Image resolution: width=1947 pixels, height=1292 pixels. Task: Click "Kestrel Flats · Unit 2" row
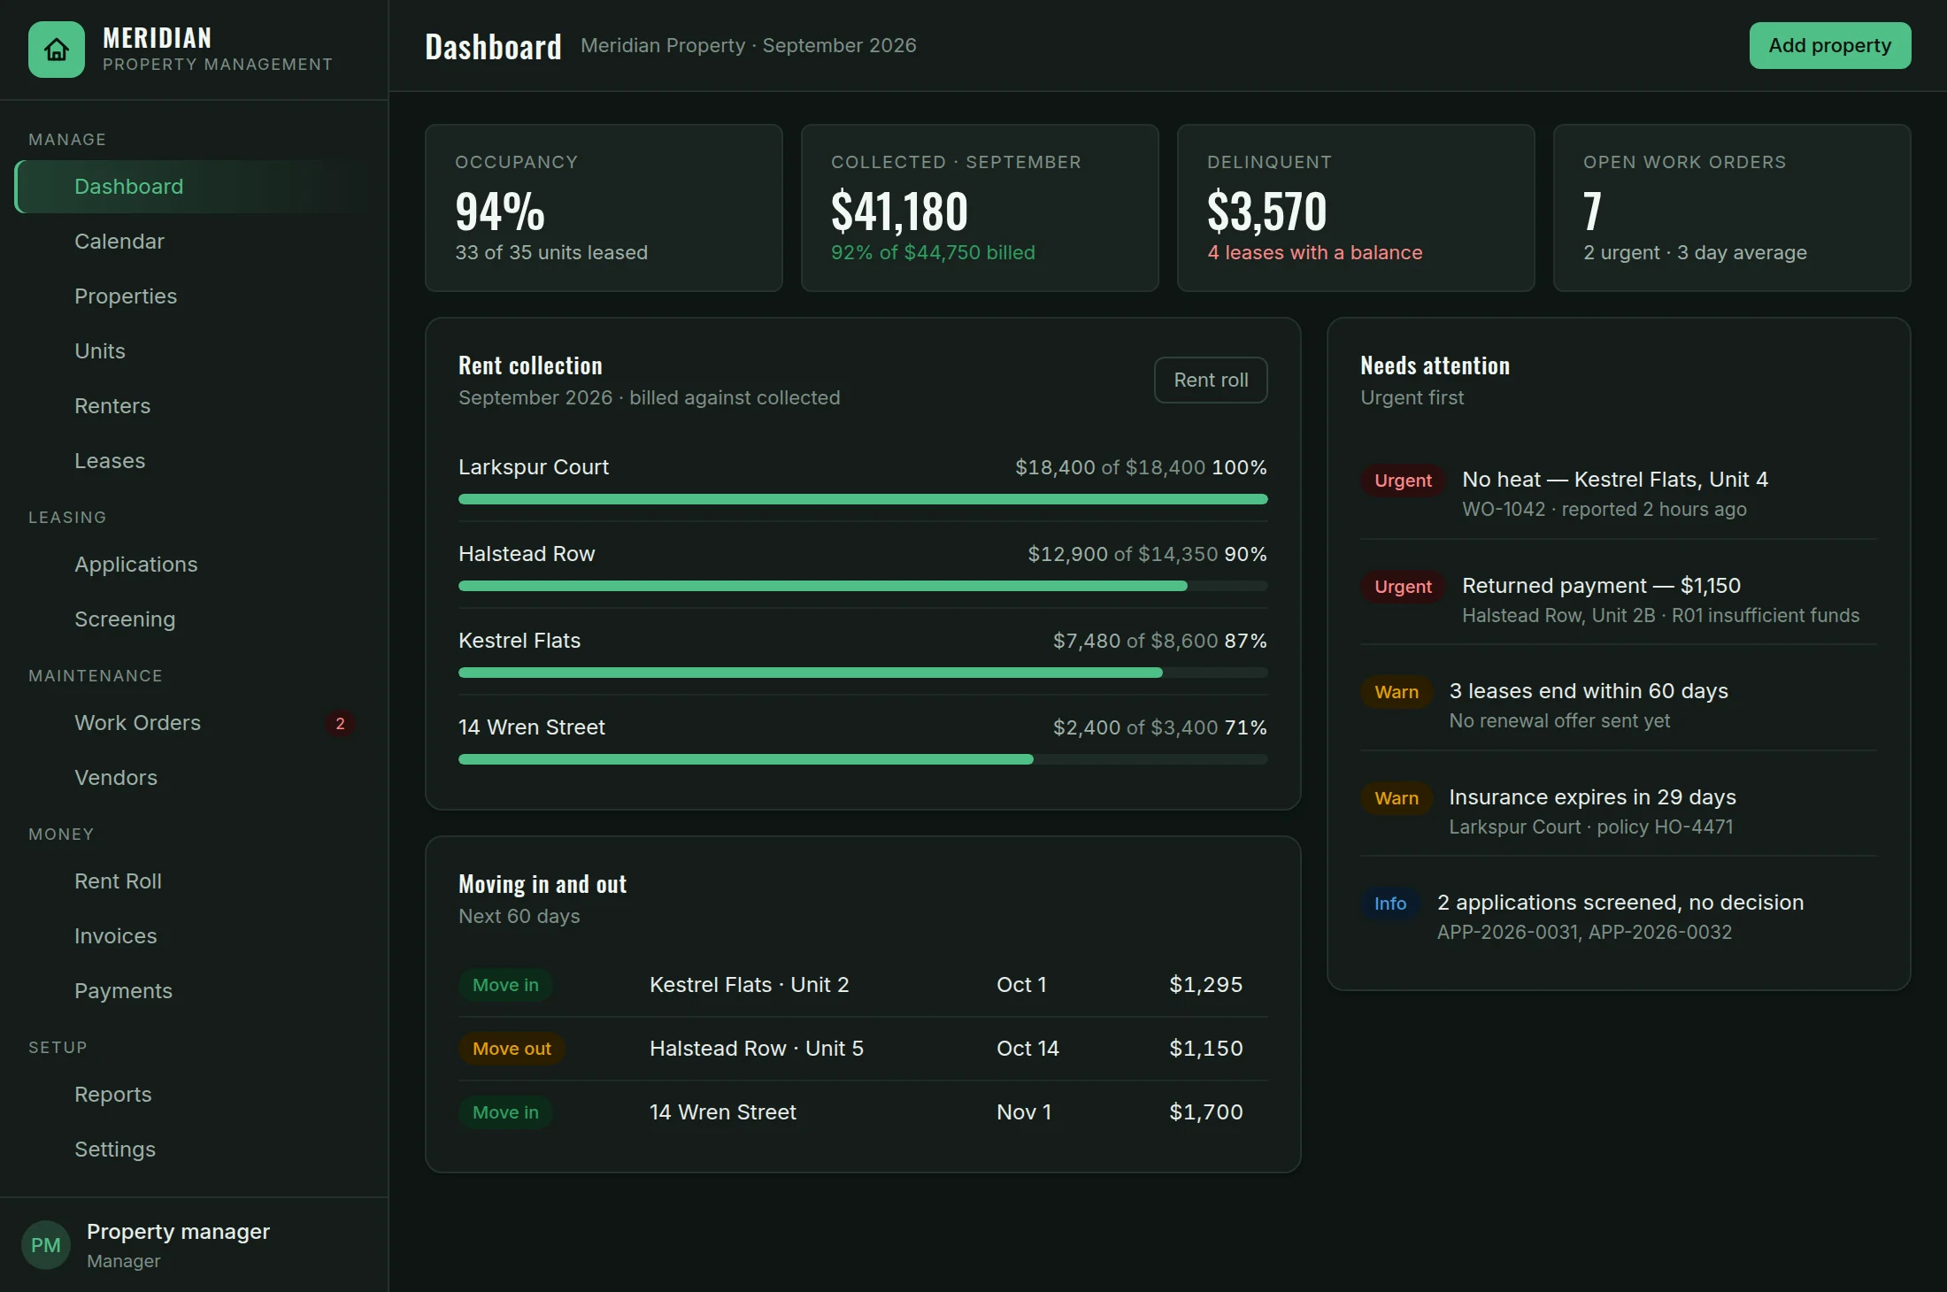pos(863,985)
